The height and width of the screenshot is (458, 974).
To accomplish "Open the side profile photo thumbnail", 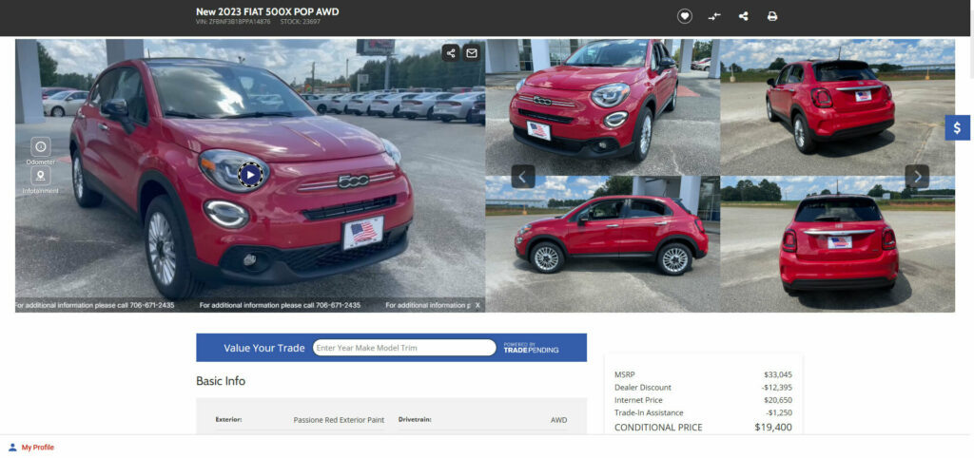I will pyautogui.click(x=602, y=244).
